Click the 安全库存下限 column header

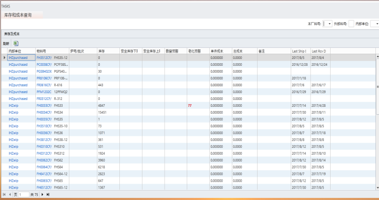click(131, 51)
